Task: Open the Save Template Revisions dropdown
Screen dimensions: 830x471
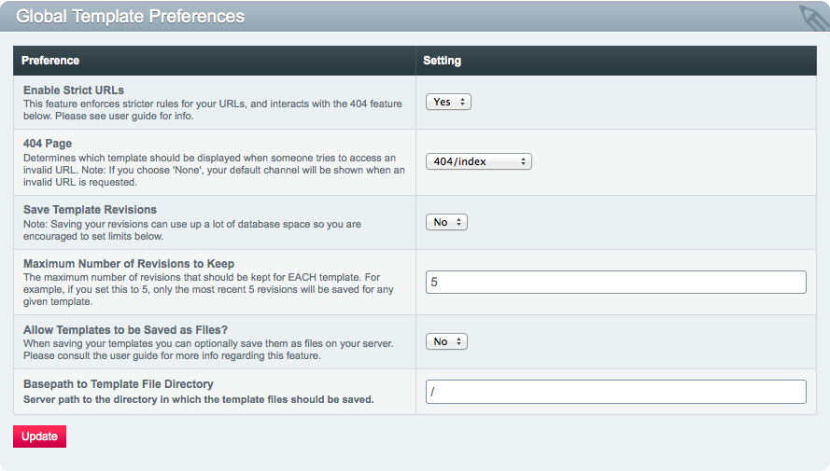Action: point(446,222)
